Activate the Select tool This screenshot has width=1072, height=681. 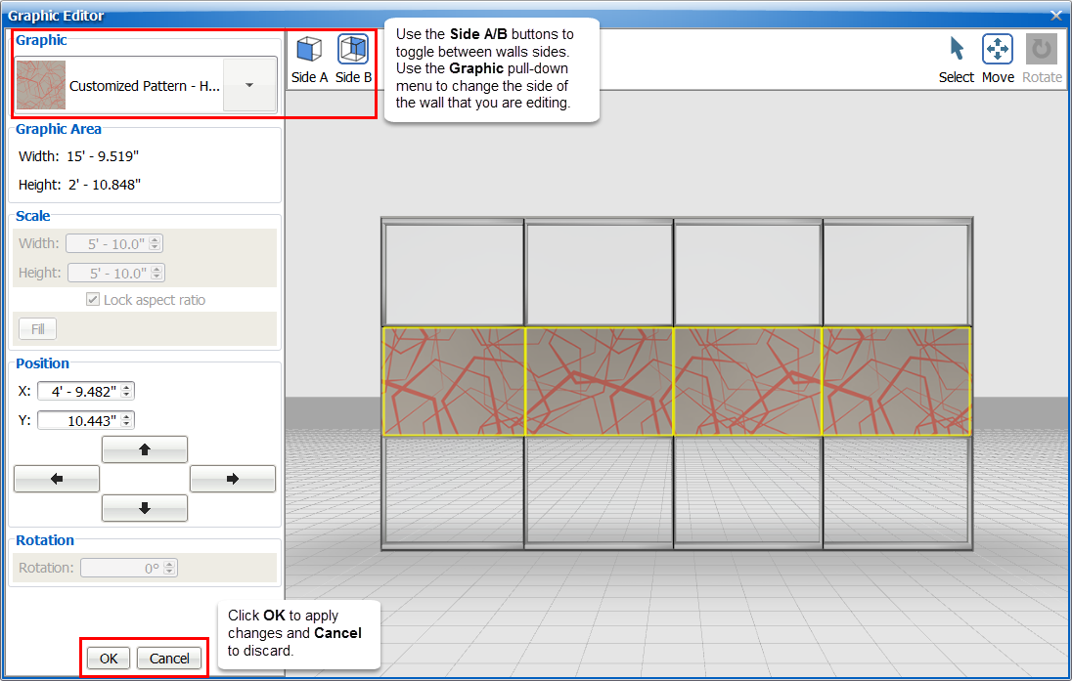(x=956, y=59)
